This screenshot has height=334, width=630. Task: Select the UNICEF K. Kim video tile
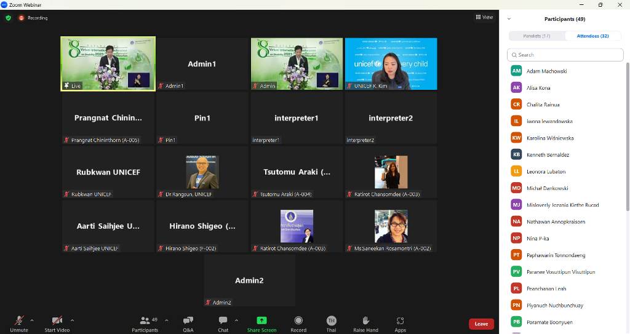click(391, 64)
